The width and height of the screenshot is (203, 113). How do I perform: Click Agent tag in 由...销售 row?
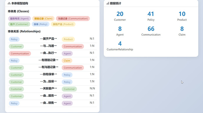coord(67,103)
